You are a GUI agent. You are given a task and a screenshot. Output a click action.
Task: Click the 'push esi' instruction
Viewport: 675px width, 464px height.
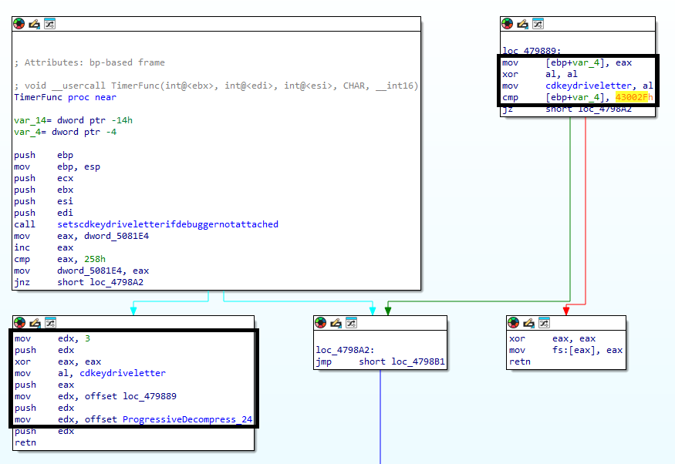[43, 201]
